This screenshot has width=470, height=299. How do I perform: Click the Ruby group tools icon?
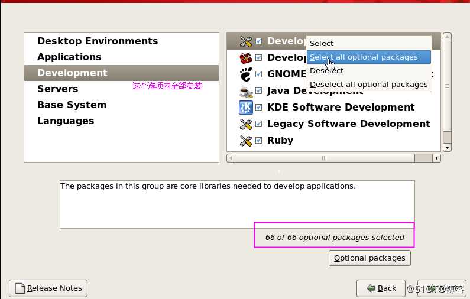(x=246, y=140)
